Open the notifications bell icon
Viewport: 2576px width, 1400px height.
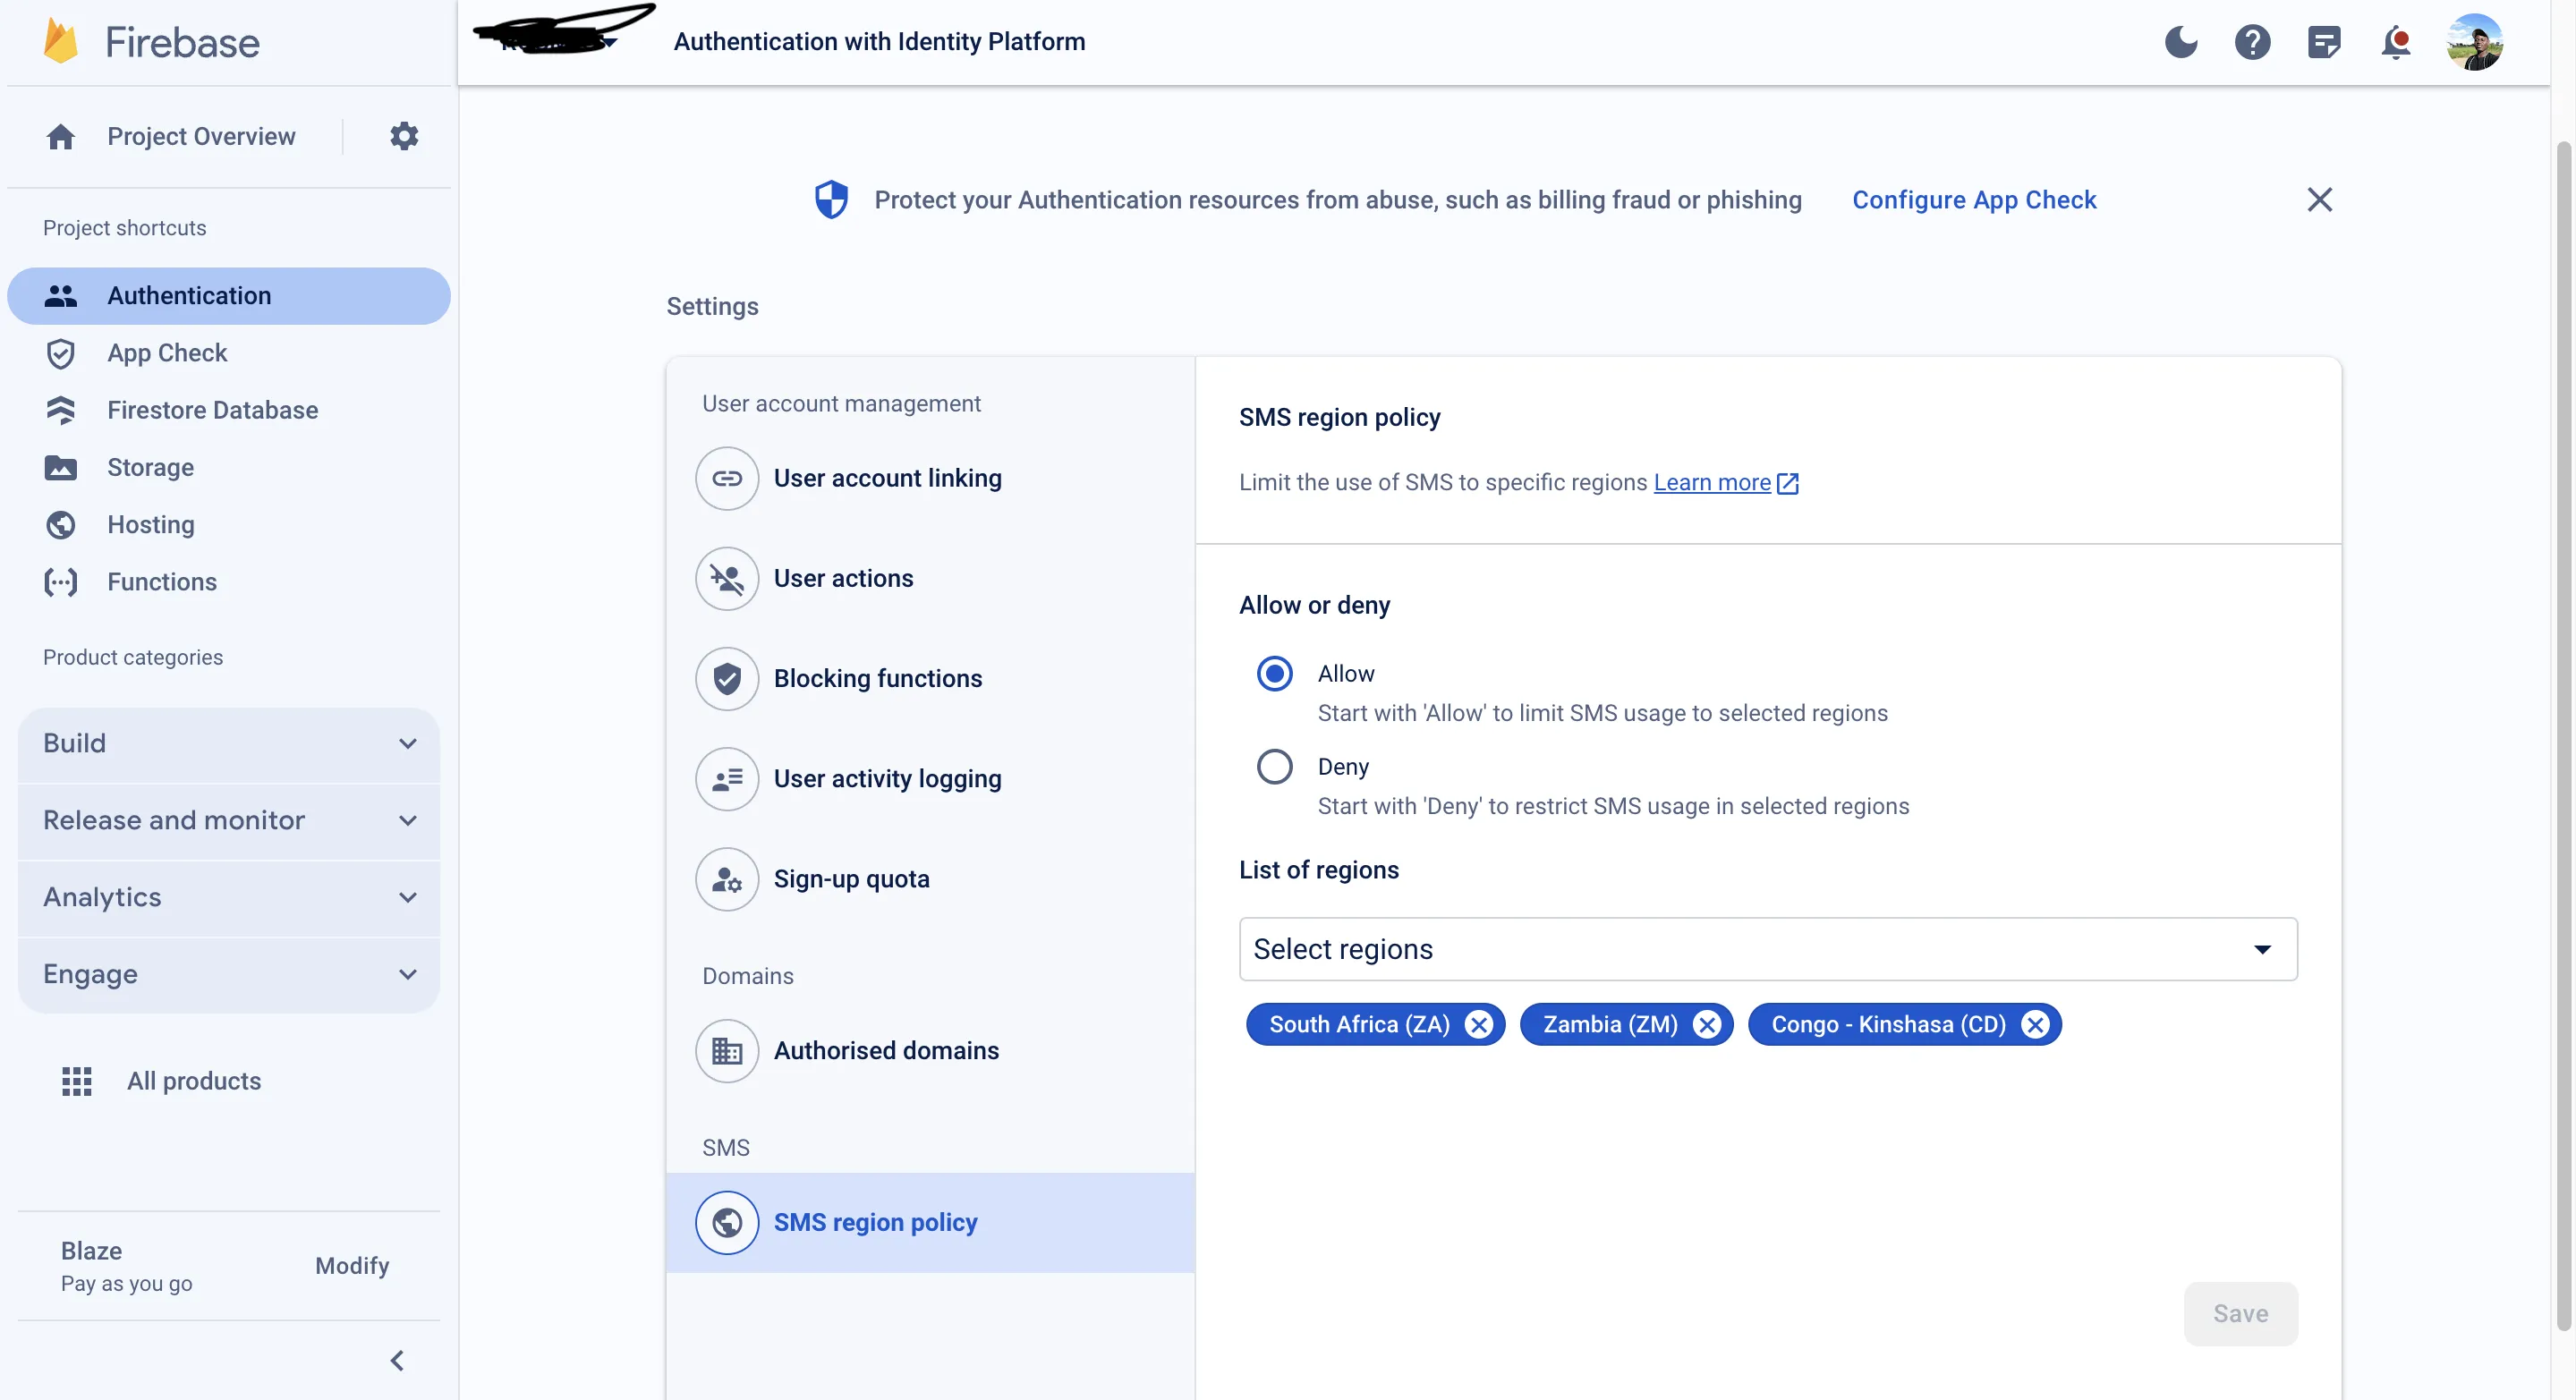pyautogui.click(x=2395, y=42)
